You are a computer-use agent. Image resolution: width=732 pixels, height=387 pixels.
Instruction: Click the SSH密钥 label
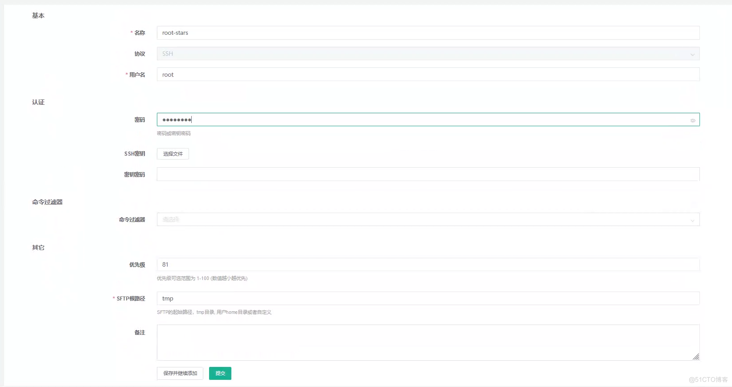pos(135,154)
